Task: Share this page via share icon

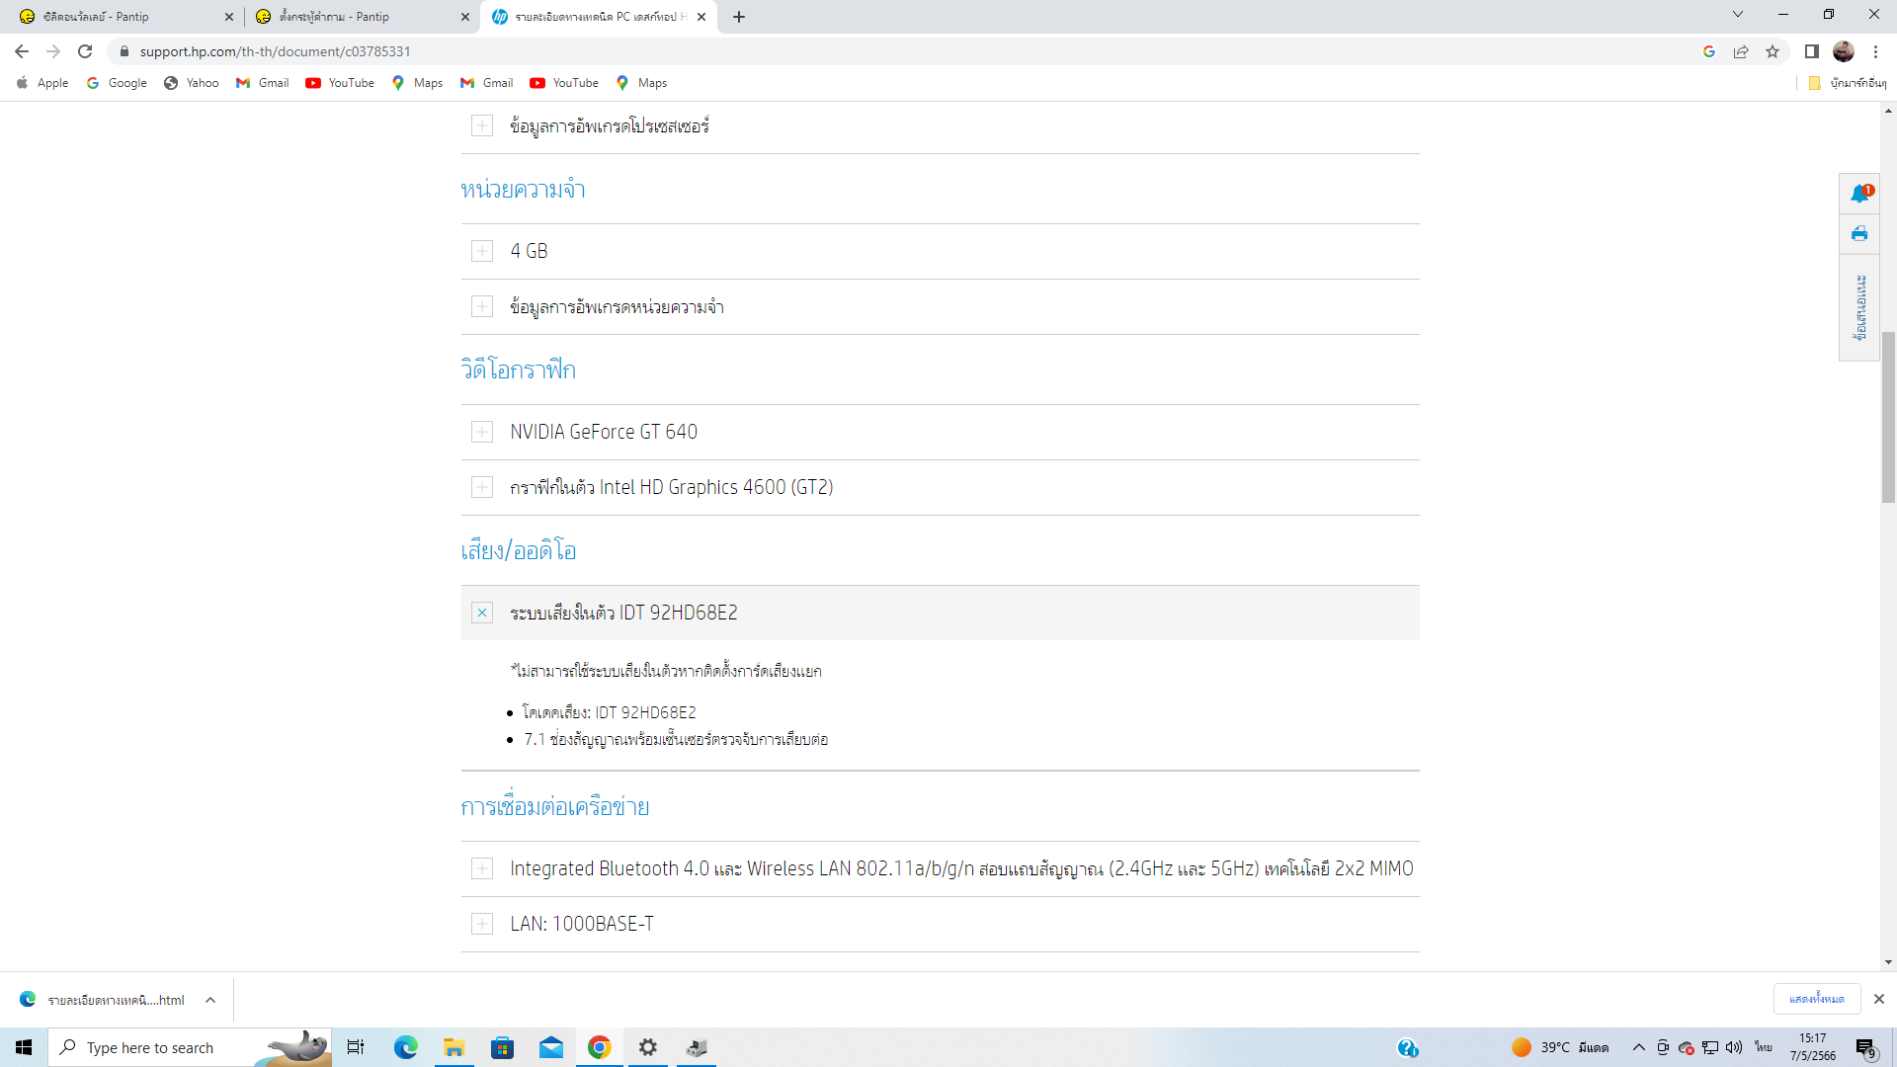Action: point(1741,51)
